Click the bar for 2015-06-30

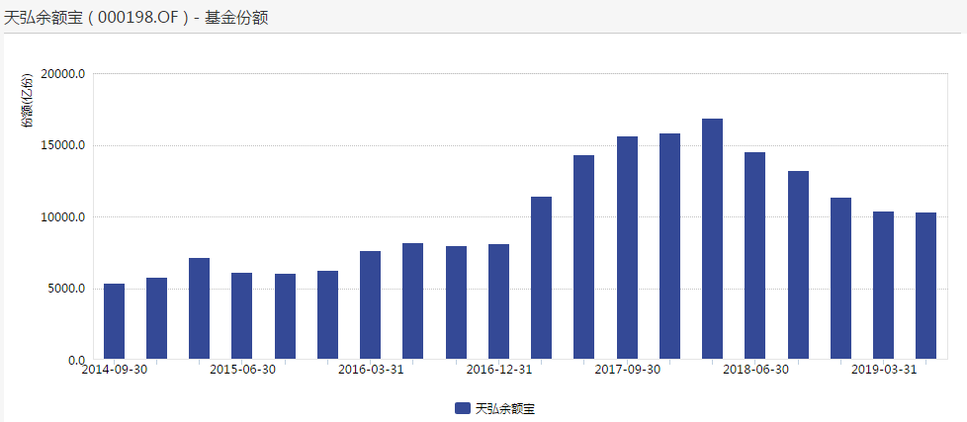click(x=241, y=316)
